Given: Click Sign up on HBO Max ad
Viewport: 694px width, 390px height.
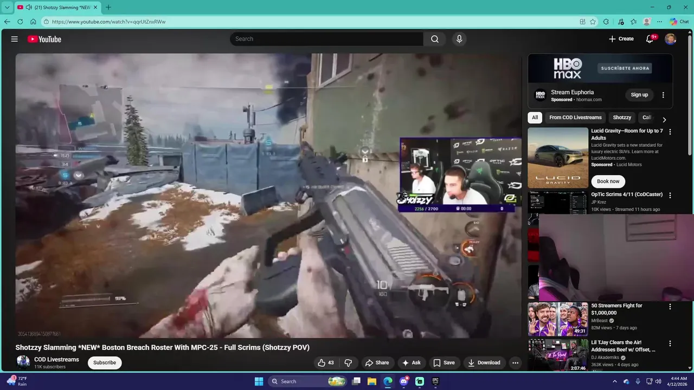Looking at the screenshot, I should tap(639, 95).
